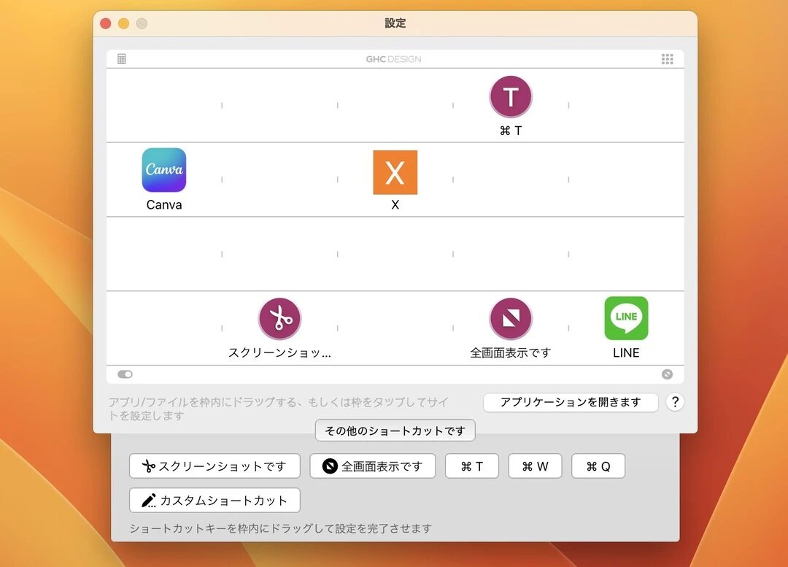Click the gray circular icon at bottom right of grid
Viewport: 788px width, 567px height.
667,374
